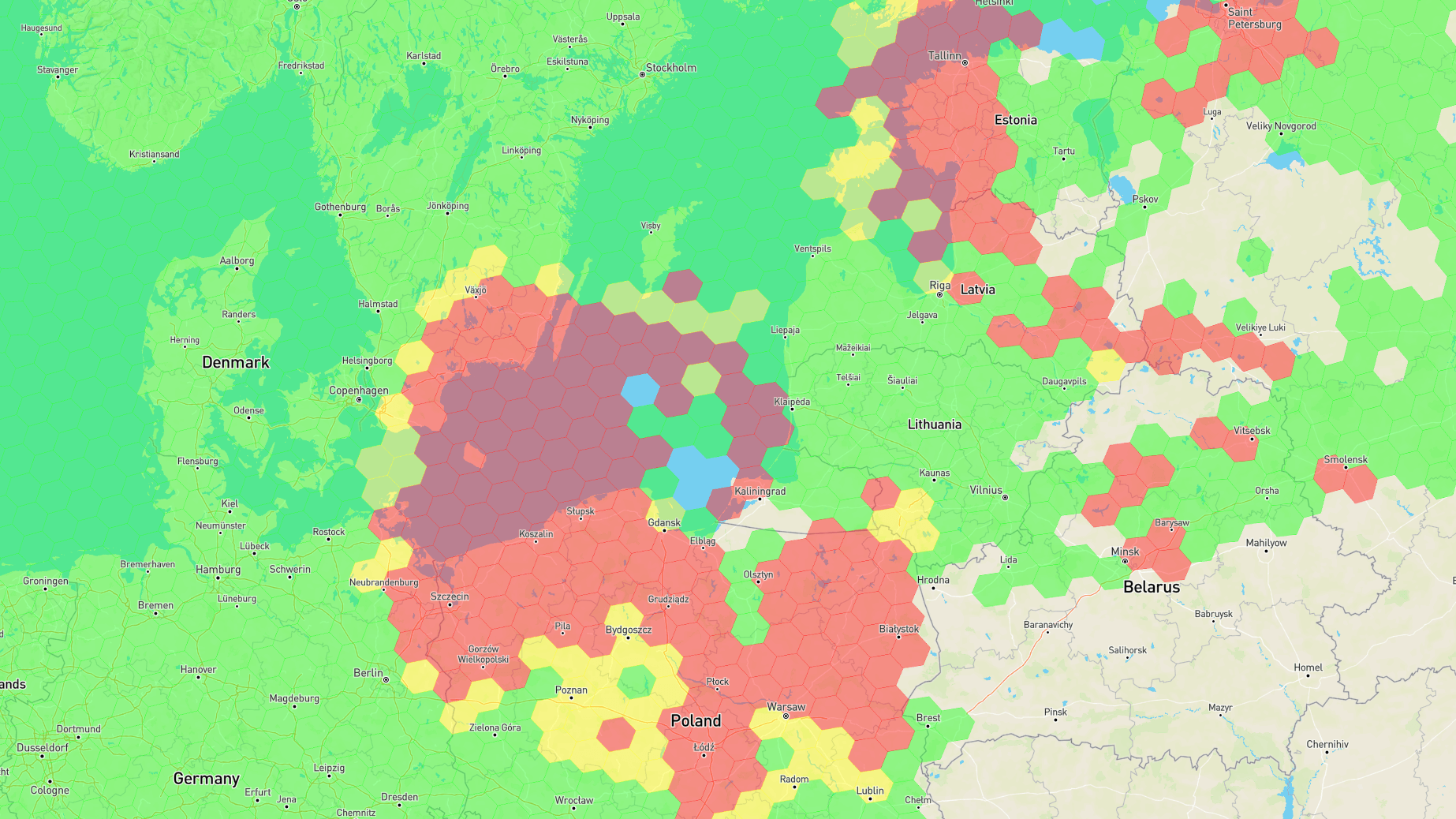
Task: Click the Bydgoszcz city label
Action: (629, 630)
